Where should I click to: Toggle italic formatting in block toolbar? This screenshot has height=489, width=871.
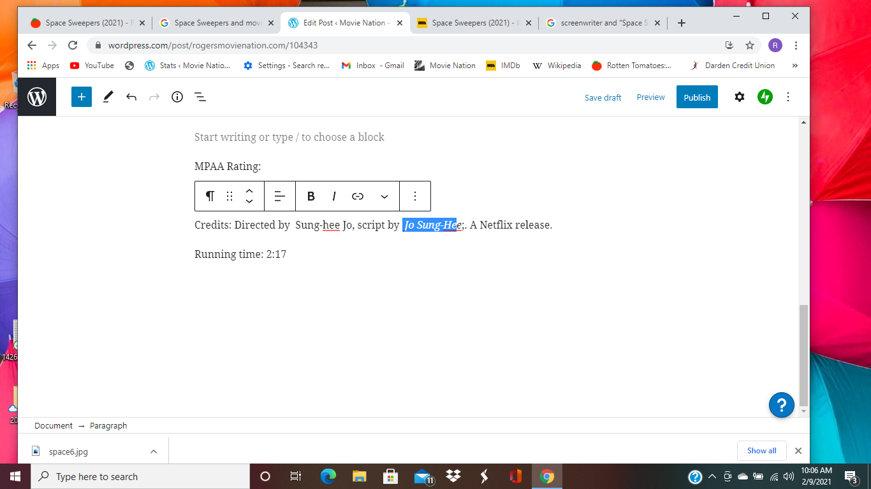tap(334, 196)
